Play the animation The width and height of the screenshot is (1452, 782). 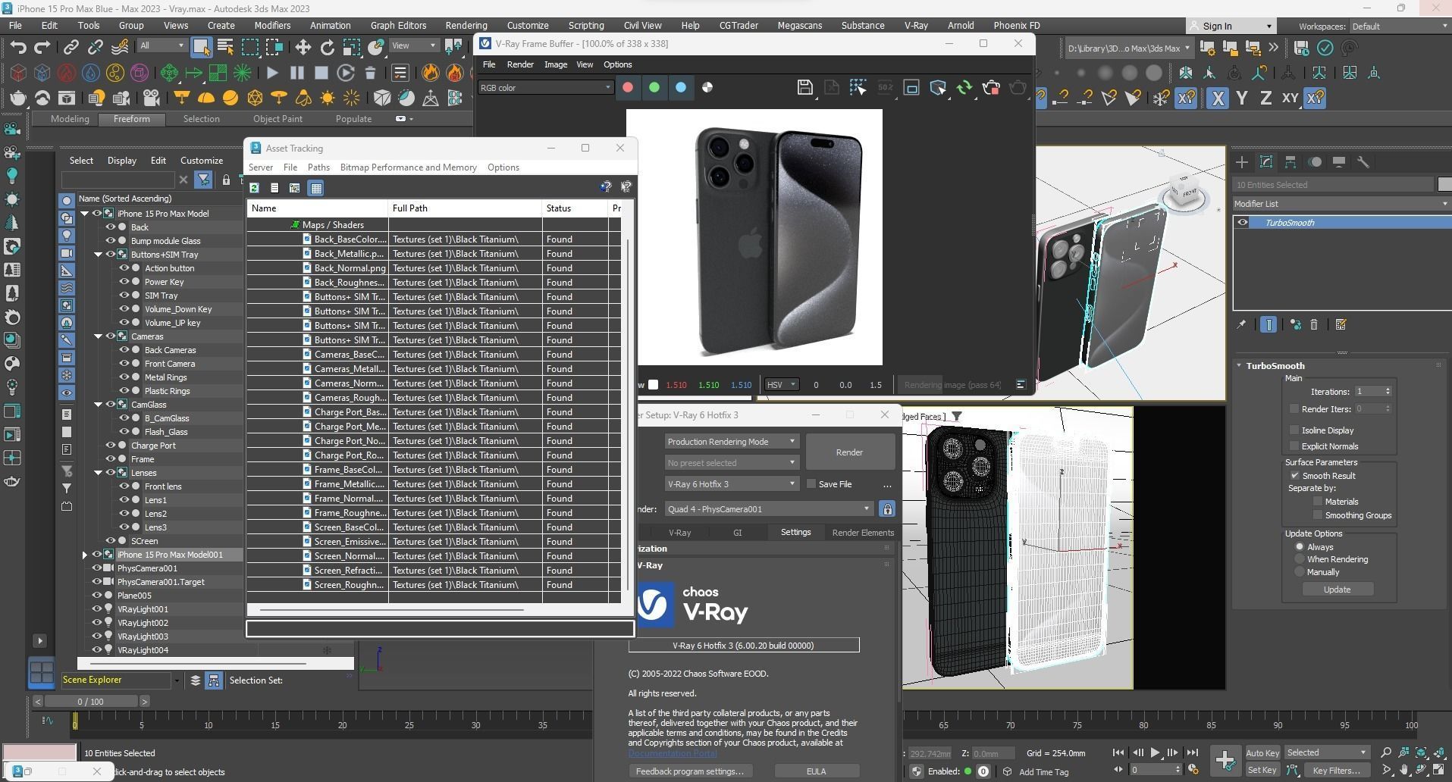pos(1155,753)
